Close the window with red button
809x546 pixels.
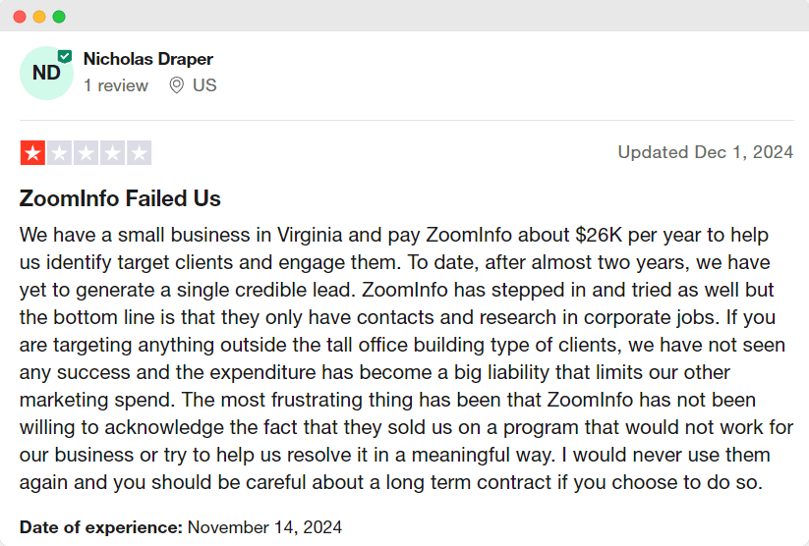click(x=20, y=17)
